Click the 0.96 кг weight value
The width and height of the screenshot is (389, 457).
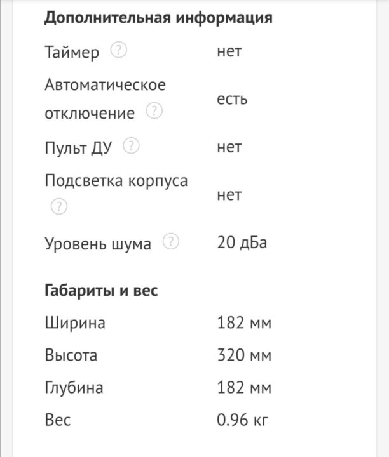pyautogui.click(x=243, y=420)
